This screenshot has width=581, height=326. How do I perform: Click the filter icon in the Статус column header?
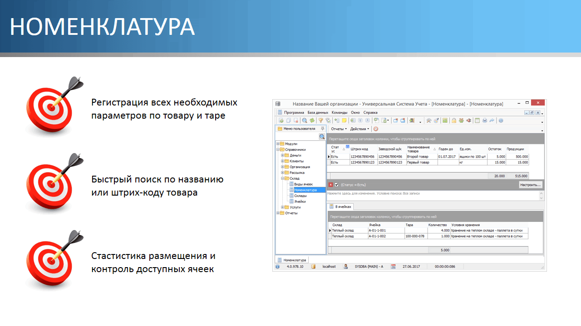tap(347, 147)
